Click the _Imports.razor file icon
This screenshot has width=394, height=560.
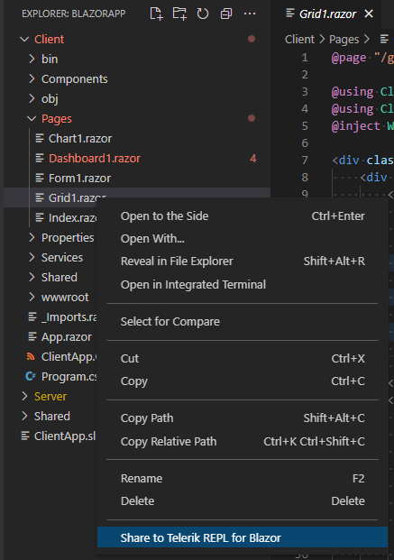point(32,317)
